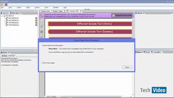The height and width of the screenshot is (98, 174).
Task: Click the Highlight Existing Fields button
Action: coord(122,15)
